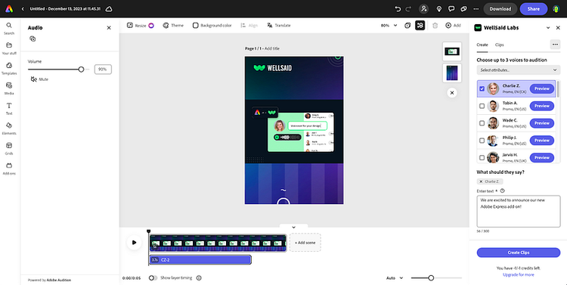The height and width of the screenshot is (285, 567).
Task: Check the Tobin A. voice checkbox
Action: click(x=482, y=106)
